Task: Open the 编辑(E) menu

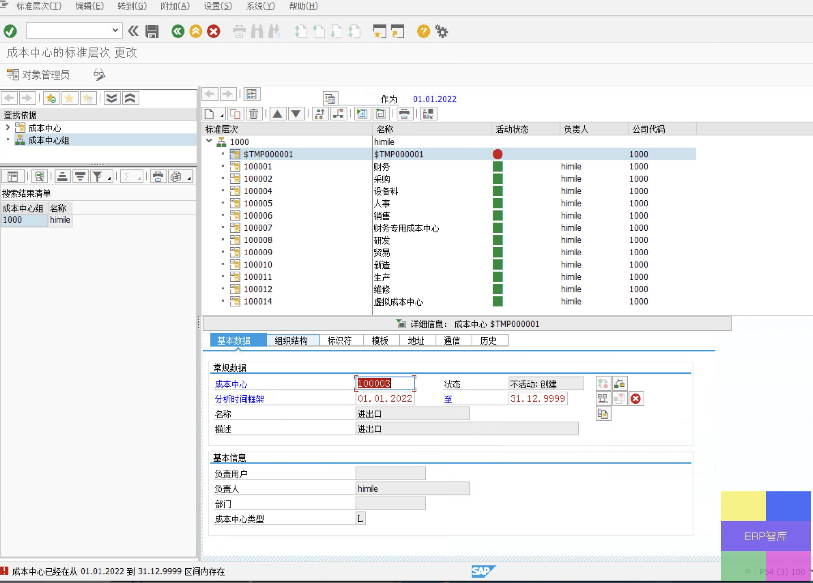Action: click(90, 6)
